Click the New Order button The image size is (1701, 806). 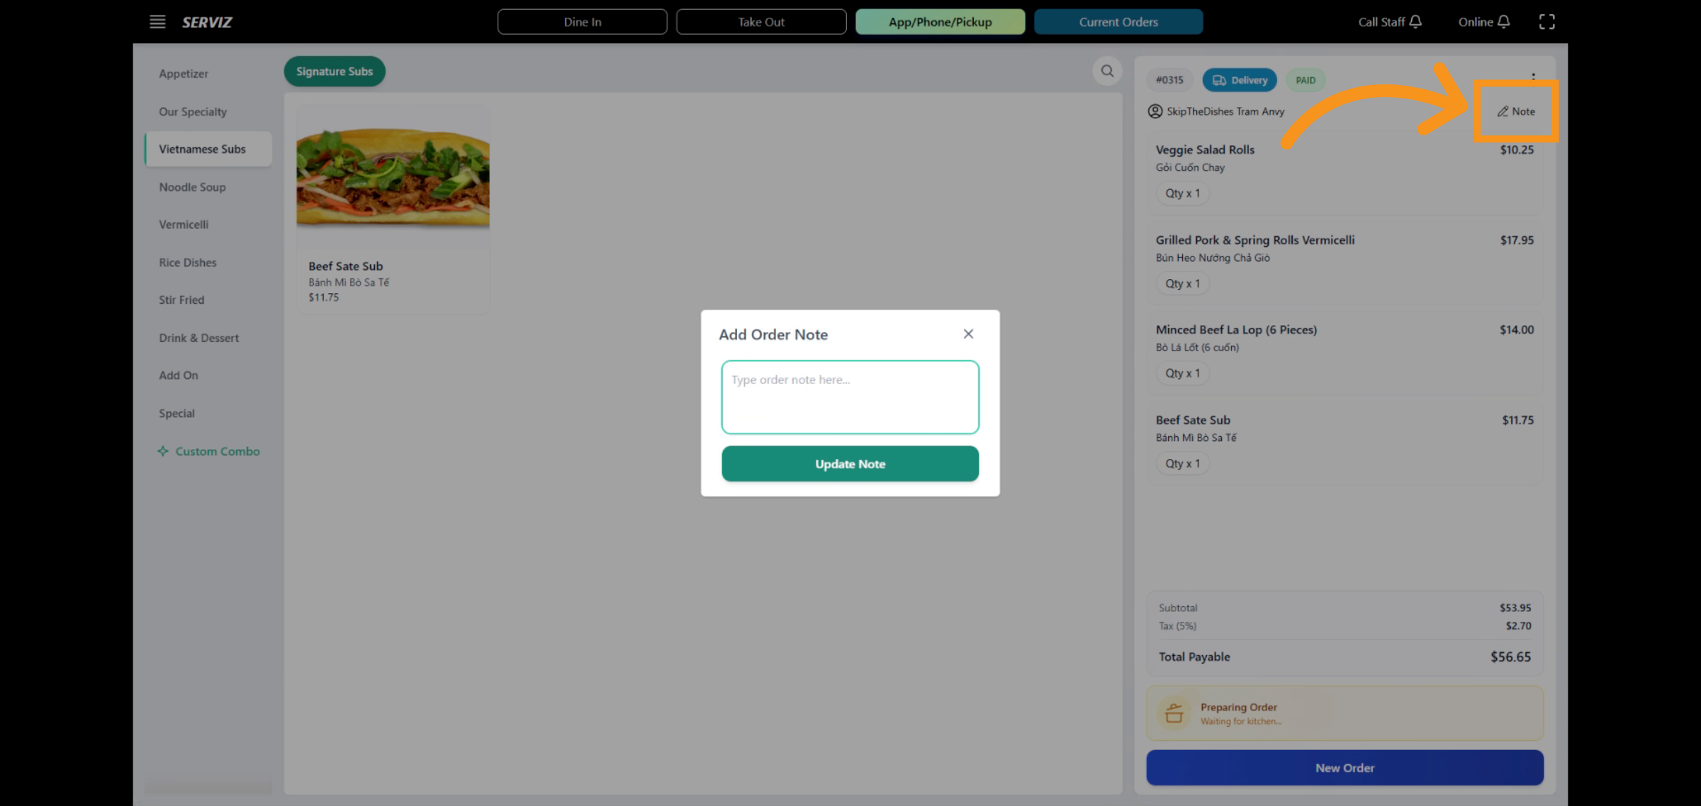click(1344, 768)
